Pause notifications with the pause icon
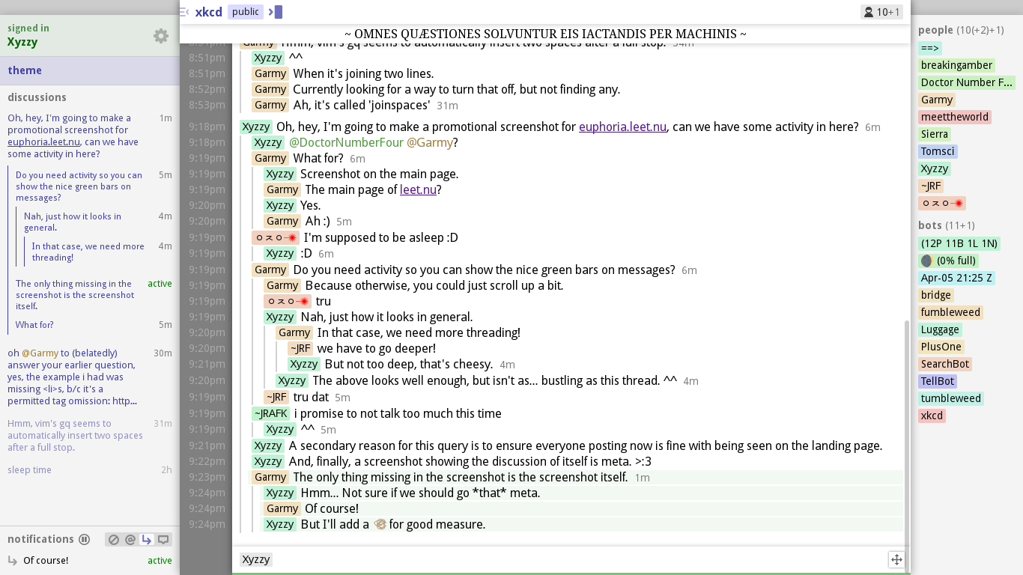This screenshot has width=1023, height=575. 85,539
